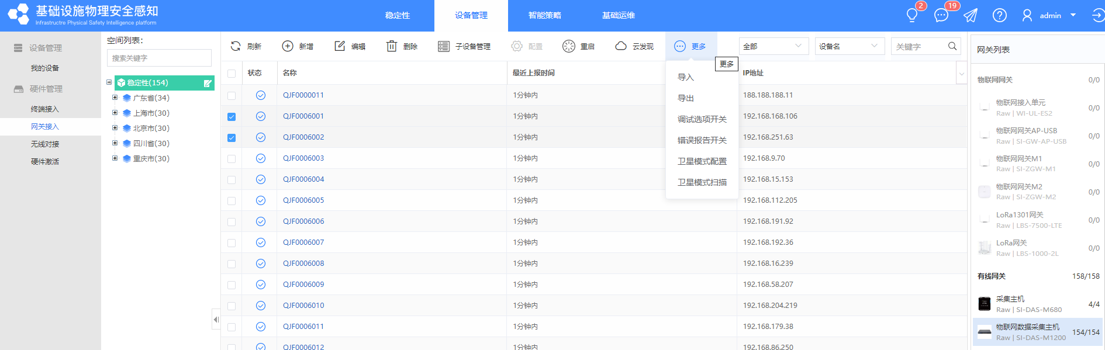This screenshot has width=1105, height=350.
Task: Click the delete (删除) trash icon
Action: coord(392,46)
